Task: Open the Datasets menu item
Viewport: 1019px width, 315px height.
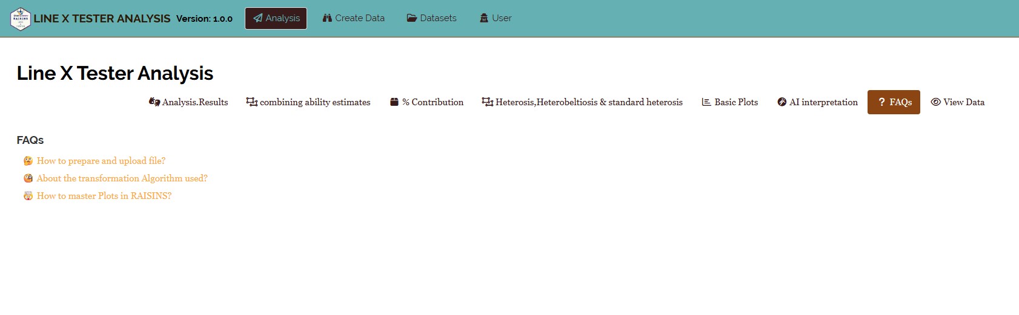Action: click(432, 18)
